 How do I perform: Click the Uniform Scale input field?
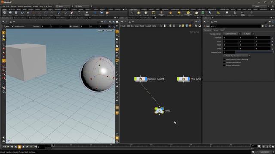pos(229,52)
